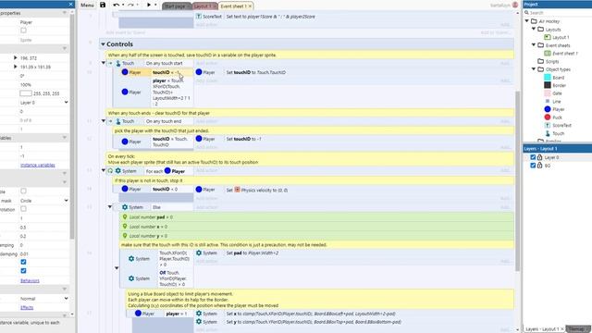Close the Event sheet 1 tab
Viewport: 592px width, 333px height.
[250, 6]
